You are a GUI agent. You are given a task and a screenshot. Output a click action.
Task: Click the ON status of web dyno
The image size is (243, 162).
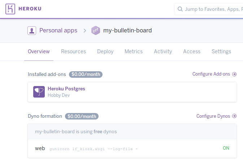point(226,148)
